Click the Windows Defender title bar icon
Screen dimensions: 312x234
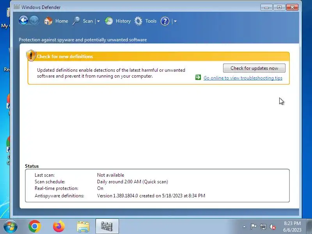(x=16, y=7)
